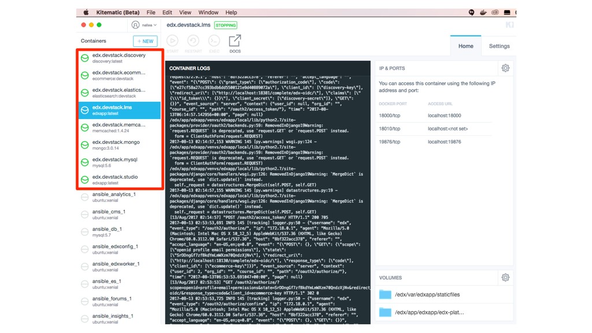Select edx.devstack.mysql container
Image resolution: width=592 pixels, height=333 pixels.
pyautogui.click(x=120, y=162)
